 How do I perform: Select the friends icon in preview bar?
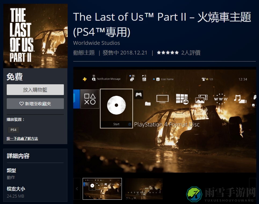coord(132,79)
